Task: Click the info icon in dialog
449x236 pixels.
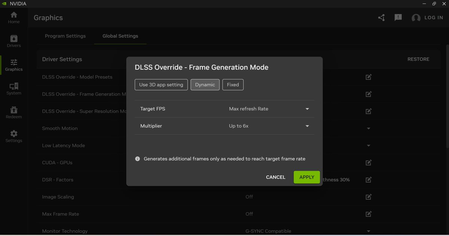Action: point(137,159)
